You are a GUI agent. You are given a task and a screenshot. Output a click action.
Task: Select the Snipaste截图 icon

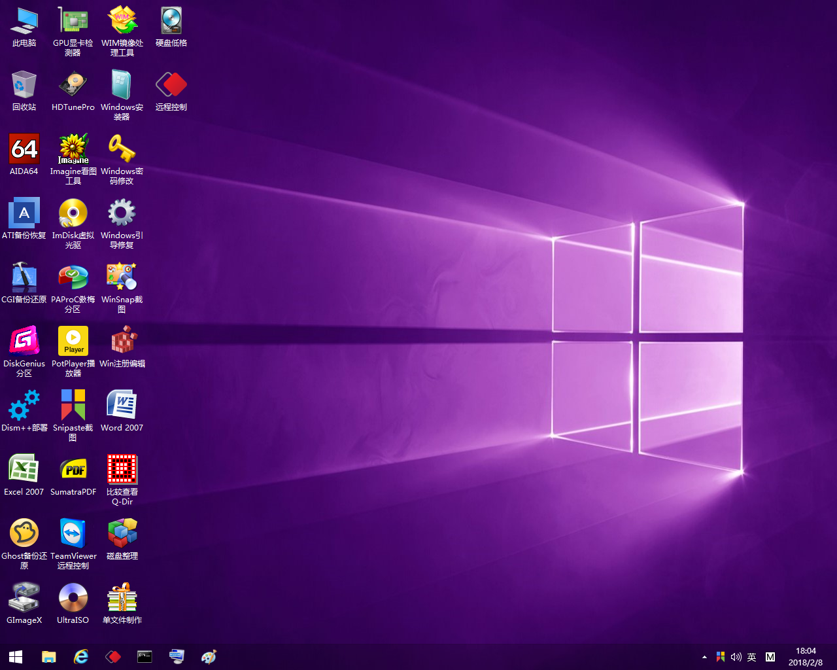[x=73, y=416]
